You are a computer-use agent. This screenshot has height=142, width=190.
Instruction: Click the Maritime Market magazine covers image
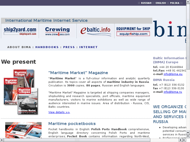tap(21, 92)
